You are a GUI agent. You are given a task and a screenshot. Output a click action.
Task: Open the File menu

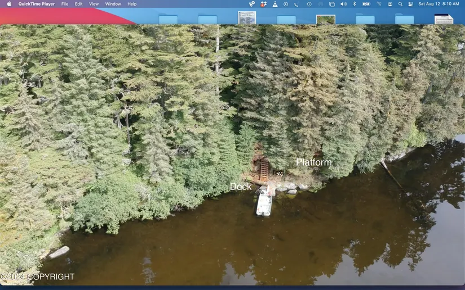pos(65,4)
